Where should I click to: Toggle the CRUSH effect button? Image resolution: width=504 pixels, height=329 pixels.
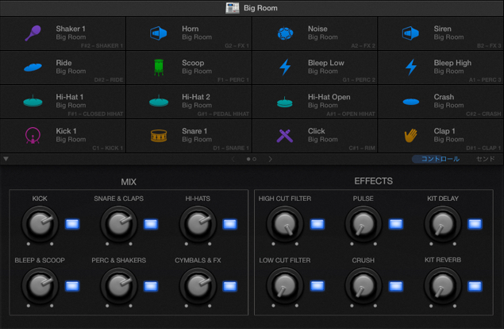point(396,286)
